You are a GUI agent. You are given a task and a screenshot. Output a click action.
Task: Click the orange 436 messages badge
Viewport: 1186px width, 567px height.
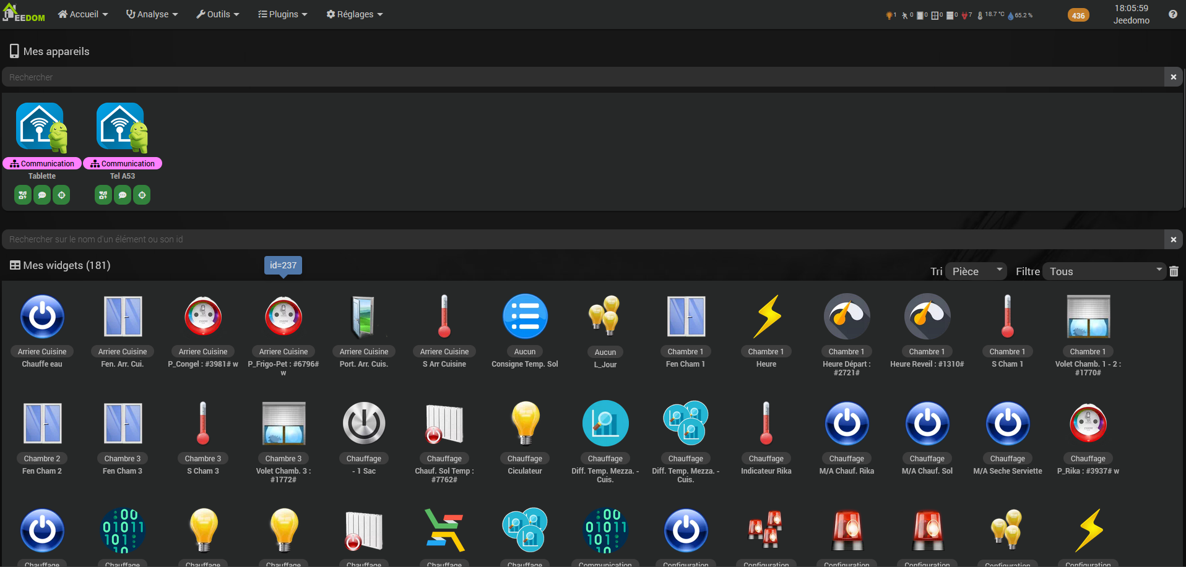[x=1078, y=15]
